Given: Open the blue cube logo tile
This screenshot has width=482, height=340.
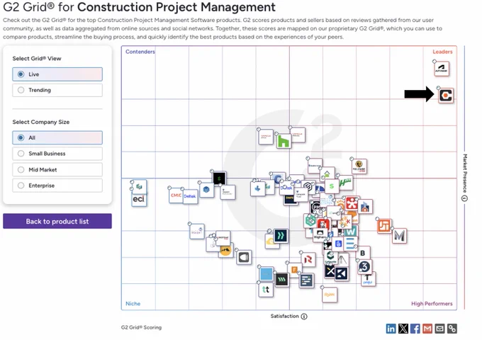Looking at the screenshot, I should click(x=206, y=190).
